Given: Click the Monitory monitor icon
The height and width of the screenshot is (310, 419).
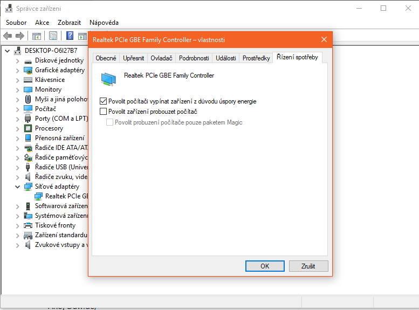Looking at the screenshot, I should 28,89.
